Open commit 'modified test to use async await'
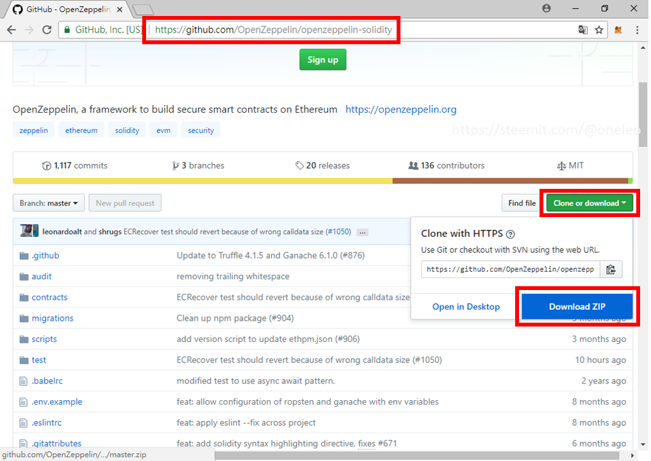The width and height of the screenshot is (651, 461). tap(256, 381)
